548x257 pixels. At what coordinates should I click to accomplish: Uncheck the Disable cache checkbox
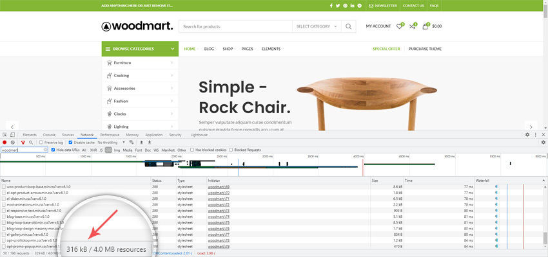pos(71,143)
